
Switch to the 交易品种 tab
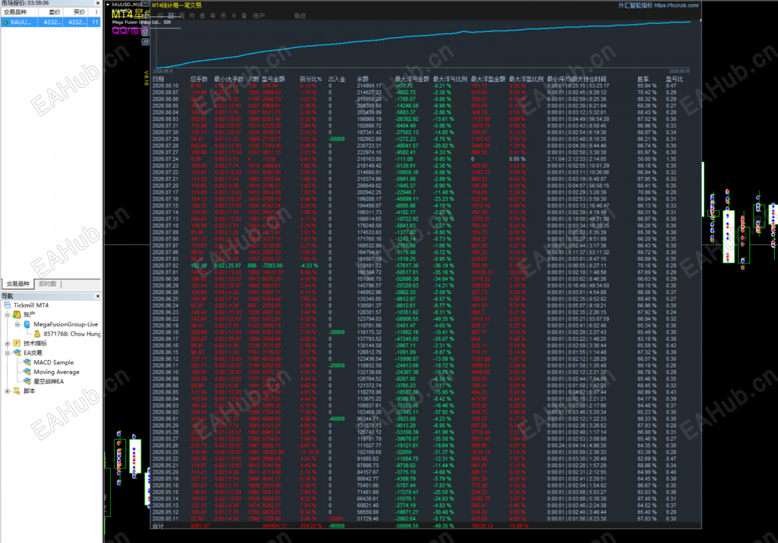click(18, 284)
